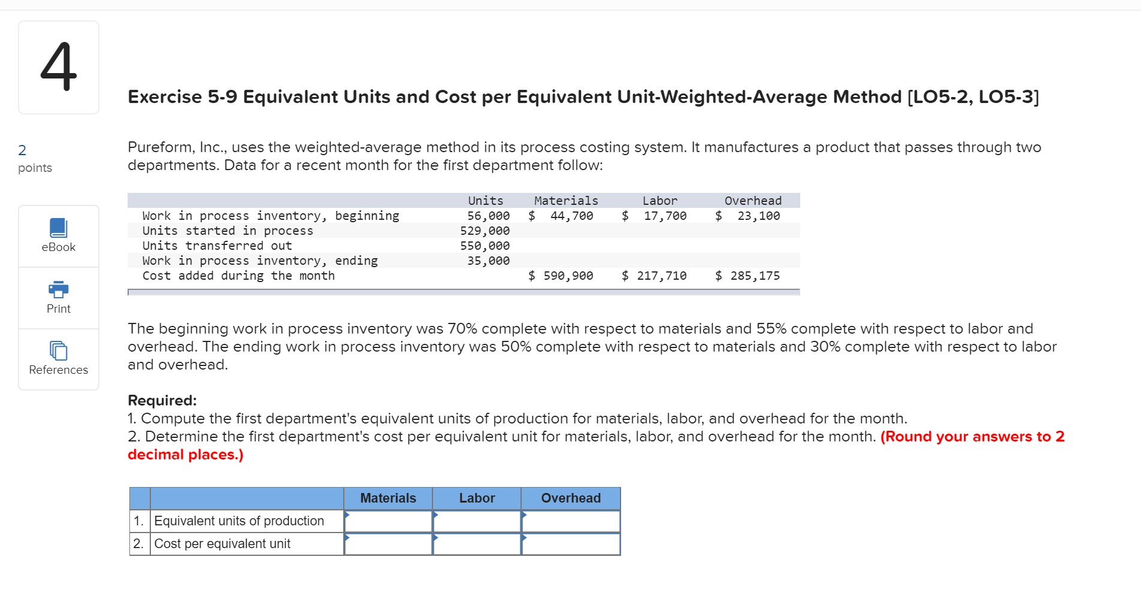Open the References documents icon

tap(58, 350)
